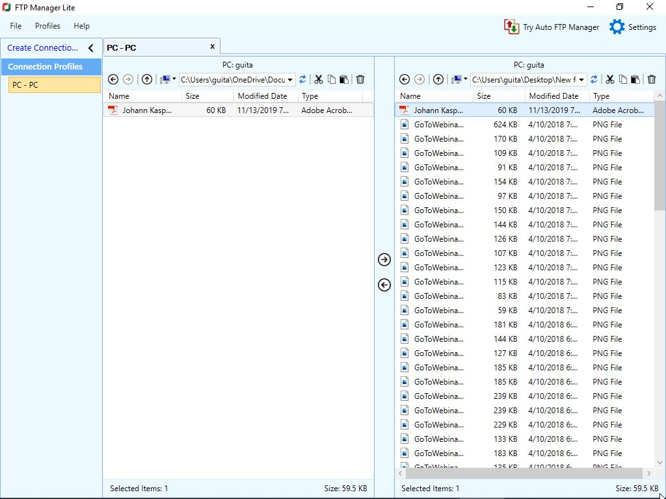Select the 91 KB GoToWebinar PNG file
This screenshot has height=499, width=666.
point(525,168)
